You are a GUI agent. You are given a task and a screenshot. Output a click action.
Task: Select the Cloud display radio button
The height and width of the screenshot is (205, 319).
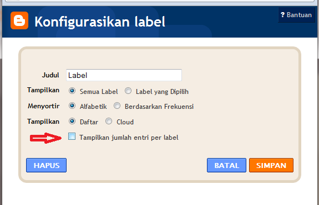pyautogui.click(x=109, y=121)
